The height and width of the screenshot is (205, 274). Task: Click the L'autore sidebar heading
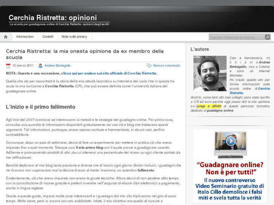pos(200,49)
